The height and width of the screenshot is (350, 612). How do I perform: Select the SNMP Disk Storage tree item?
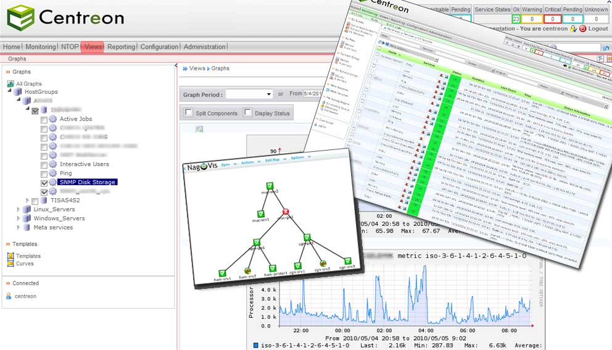tap(88, 182)
